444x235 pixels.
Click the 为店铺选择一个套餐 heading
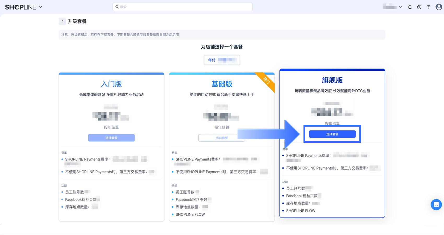pyautogui.click(x=222, y=47)
